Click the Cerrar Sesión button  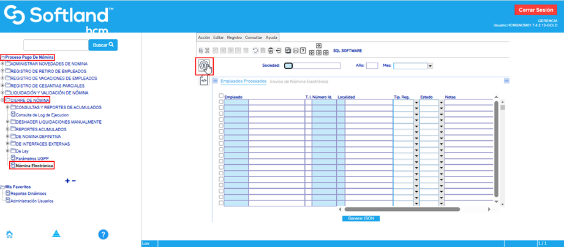pyautogui.click(x=535, y=10)
